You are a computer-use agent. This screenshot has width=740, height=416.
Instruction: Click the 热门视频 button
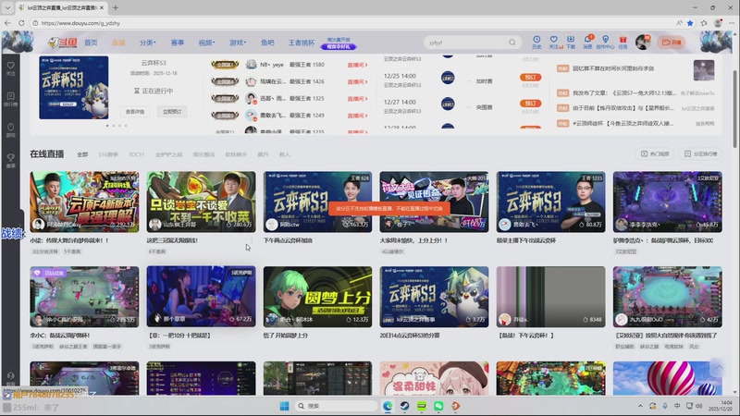click(x=655, y=153)
